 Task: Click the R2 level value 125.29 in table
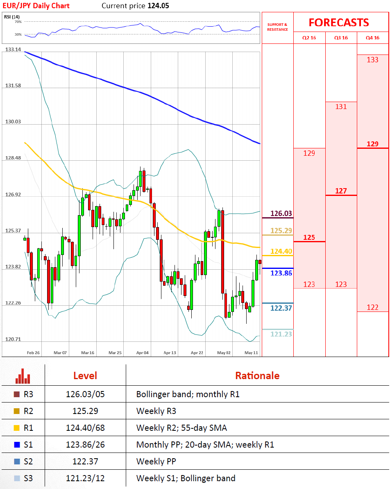coord(85,411)
